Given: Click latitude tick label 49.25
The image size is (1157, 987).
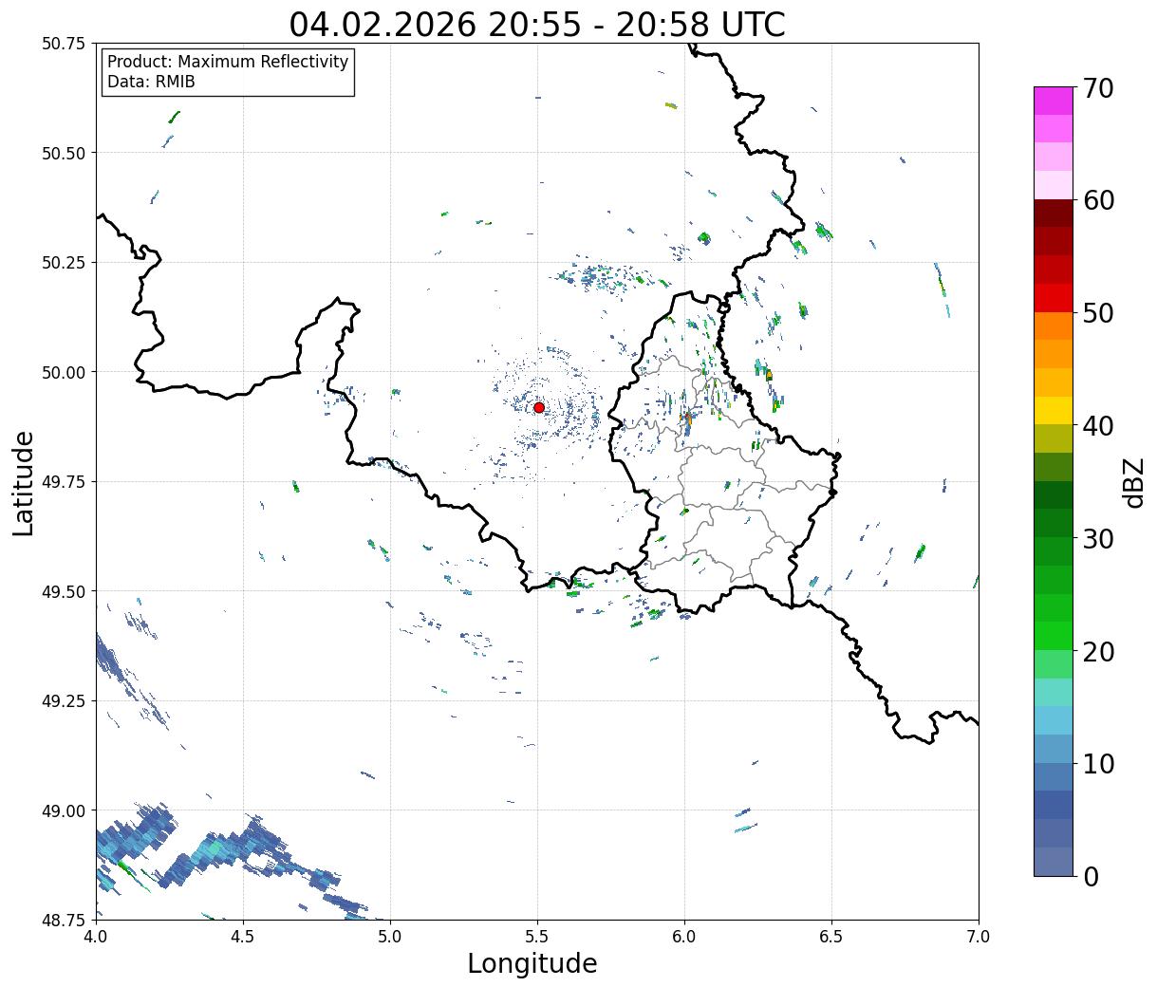Looking at the screenshot, I should (x=64, y=701).
